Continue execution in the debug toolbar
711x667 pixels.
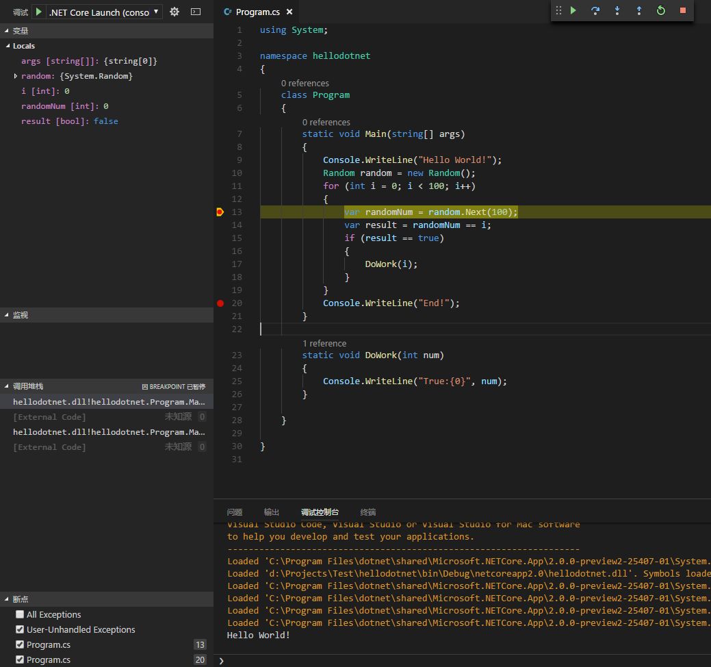pyautogui.click(x=573, y=11)
